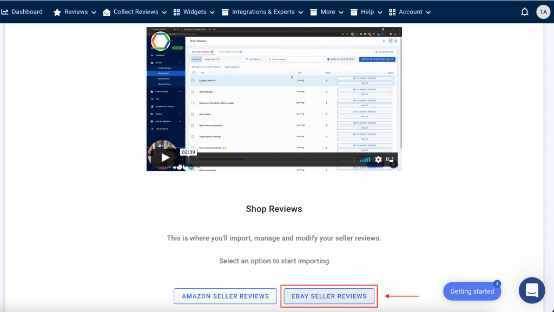Open the notifications bell
554x312 pixels.
[x=525, y=12]
